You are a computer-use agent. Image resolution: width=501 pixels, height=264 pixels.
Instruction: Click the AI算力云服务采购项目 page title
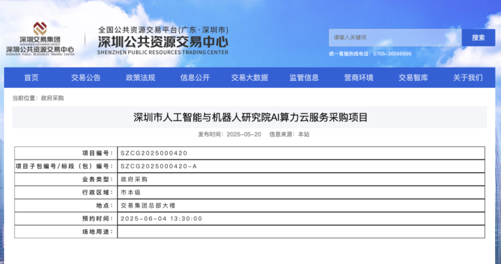(x=251, y=118)
